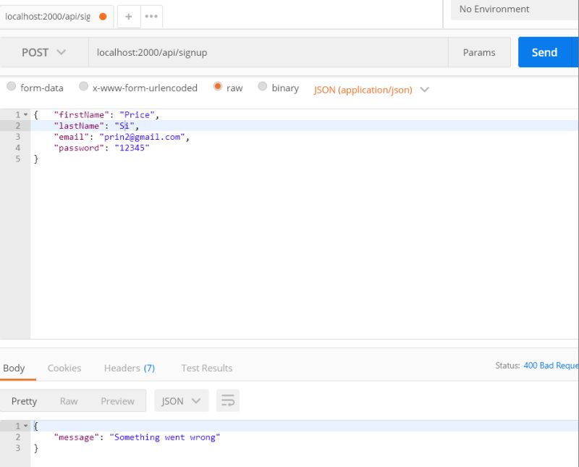Image resolution: width=579 pixels, height=467 pixels.
Task: Open the Cookies tab
Action: (64, 368)
